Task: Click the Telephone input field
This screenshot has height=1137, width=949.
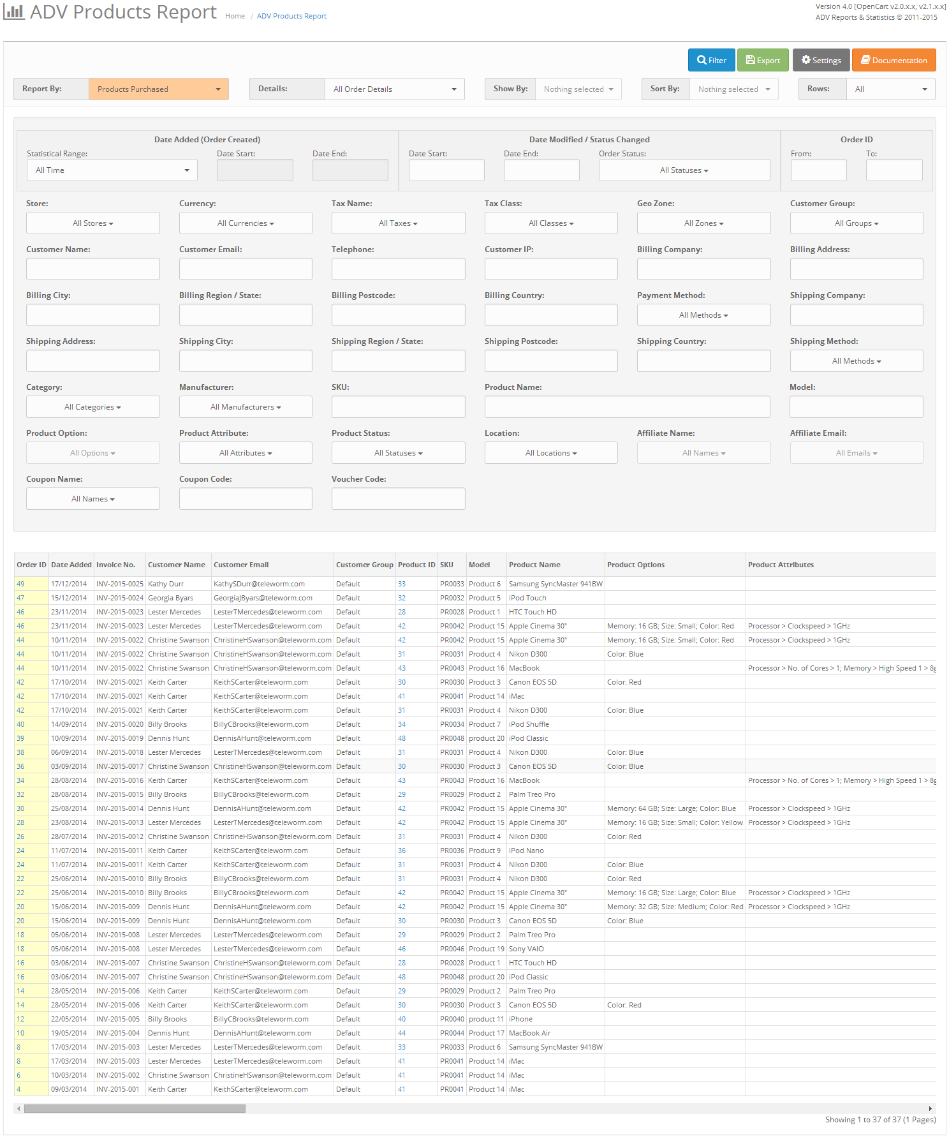Action: 399,269
